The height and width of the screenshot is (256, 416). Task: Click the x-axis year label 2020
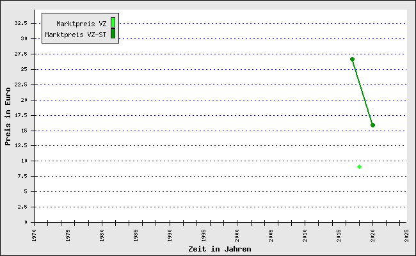click(372, 236)
